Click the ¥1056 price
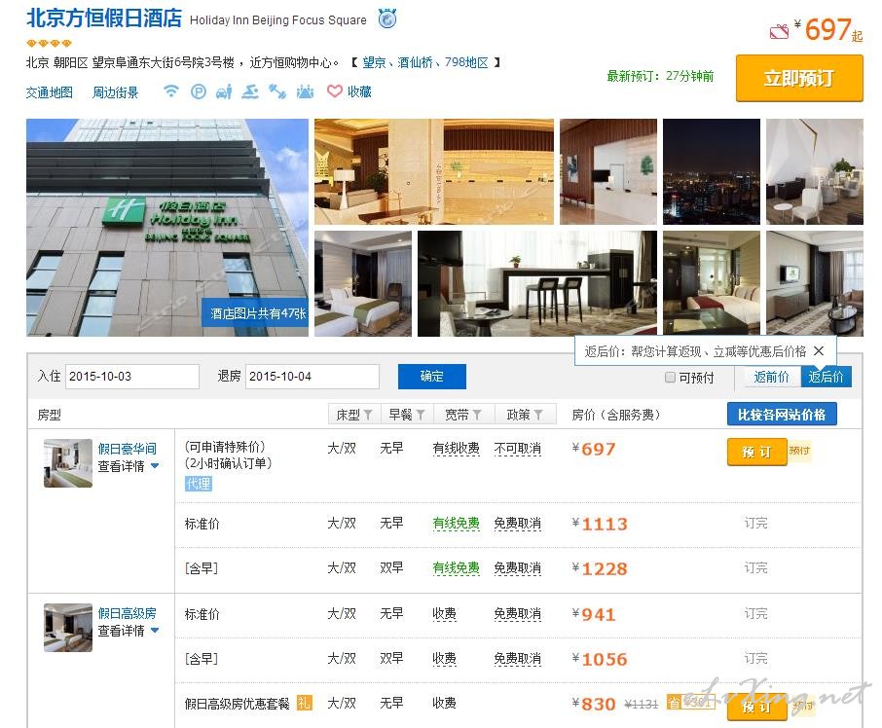The width and height of the screenshot is (882, 728). point(600,660)
